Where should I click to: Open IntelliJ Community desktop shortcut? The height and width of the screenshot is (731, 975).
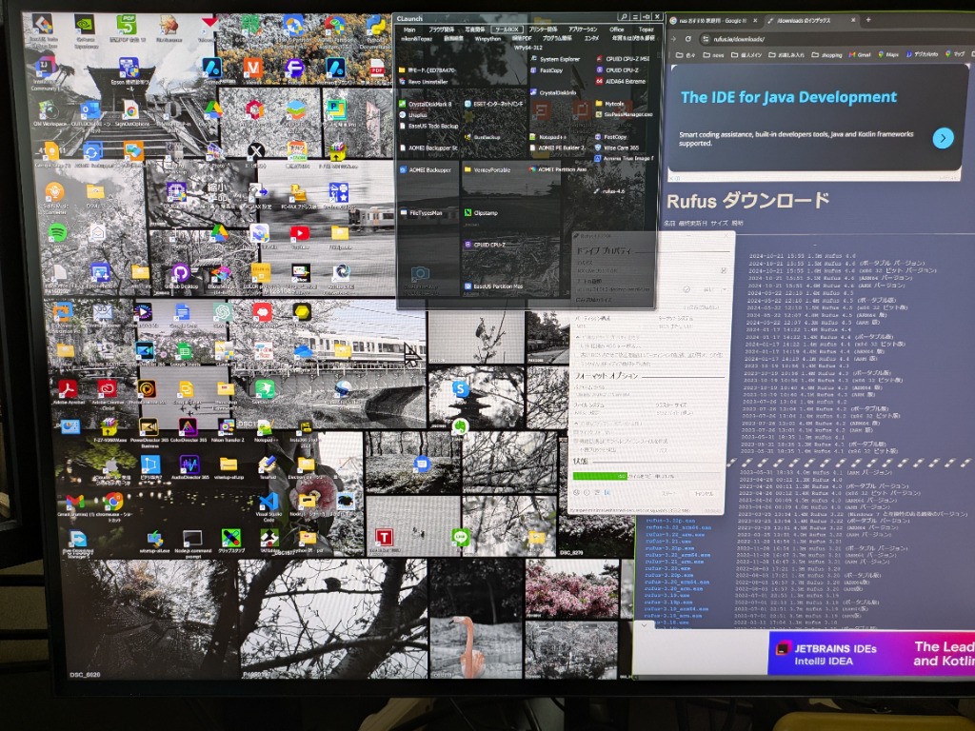pyautogui.click(x=44, y=73)
